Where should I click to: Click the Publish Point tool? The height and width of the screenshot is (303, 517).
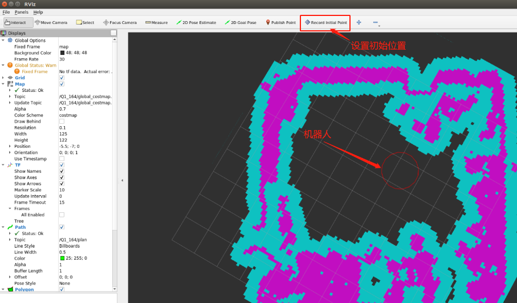[x=280, y=22]
